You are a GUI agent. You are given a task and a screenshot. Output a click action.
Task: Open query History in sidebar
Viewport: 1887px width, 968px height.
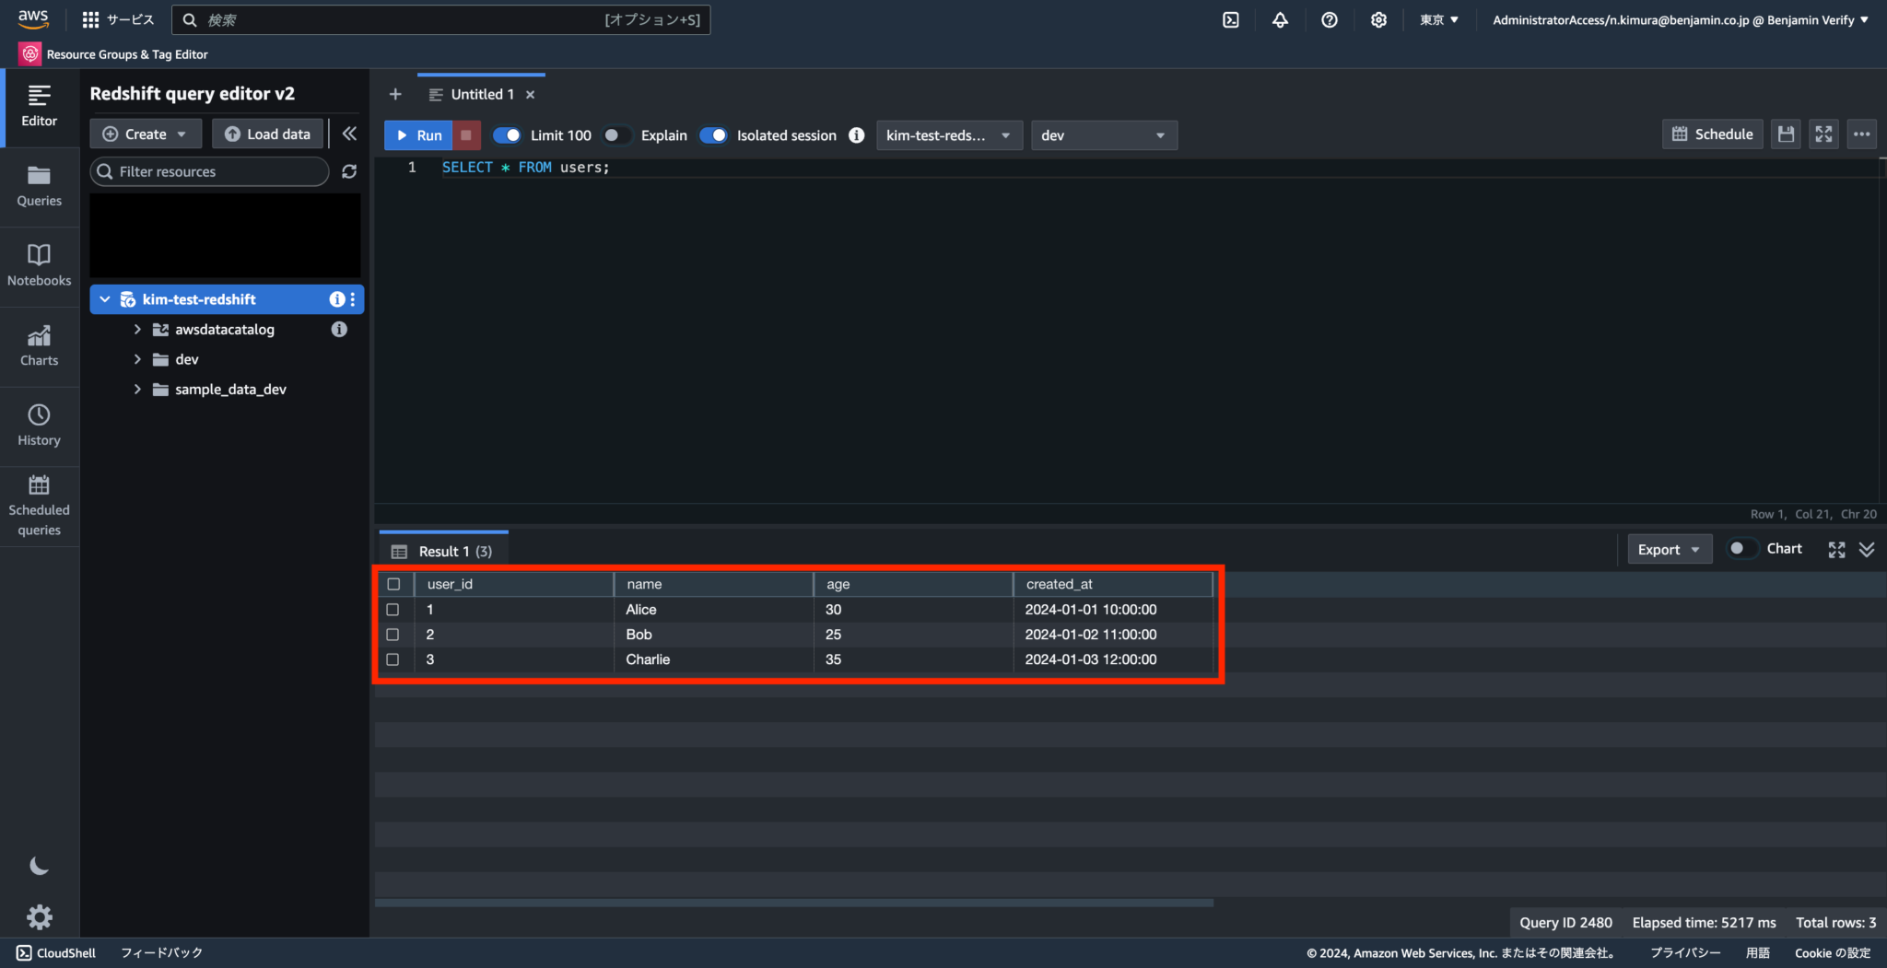39,426
